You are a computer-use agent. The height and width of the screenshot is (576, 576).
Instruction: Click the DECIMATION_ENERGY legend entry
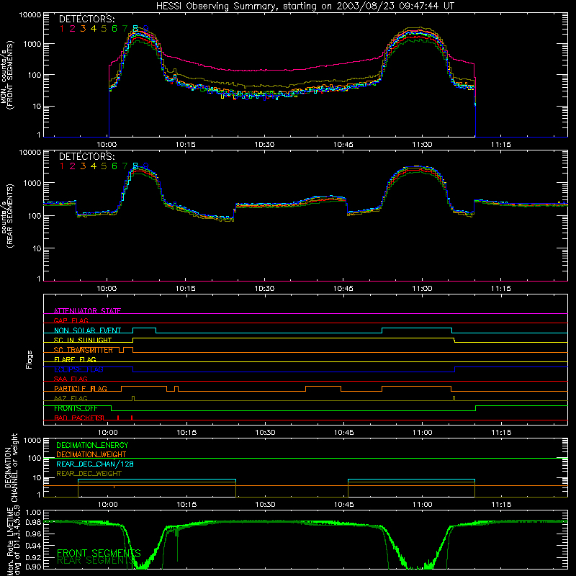click(x=92, y=445)
